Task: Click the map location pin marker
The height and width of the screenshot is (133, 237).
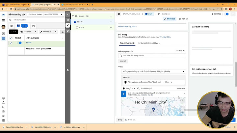Action: click(154, 109)
